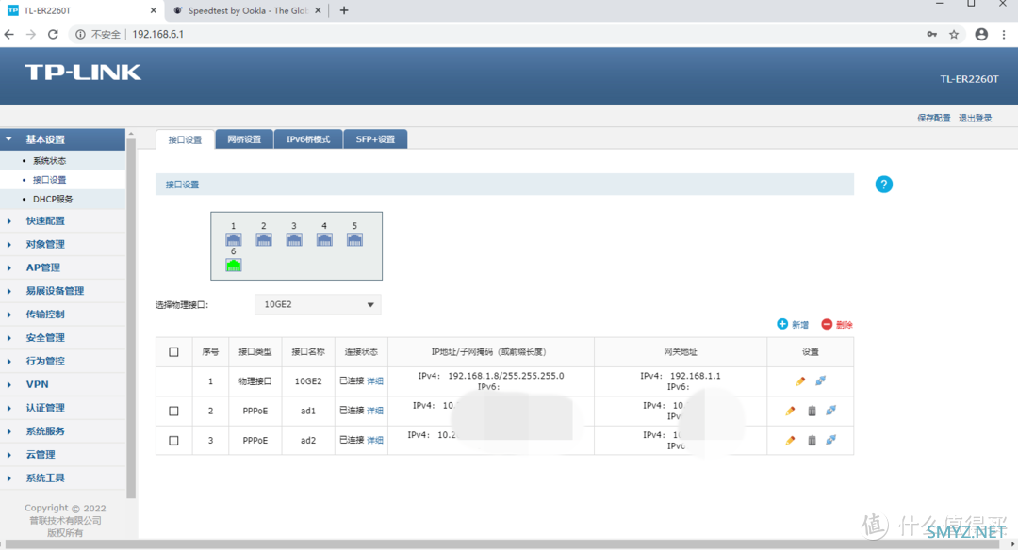Click the site security info icon
Screen dimensions: 1018x550
click(80, 34)
